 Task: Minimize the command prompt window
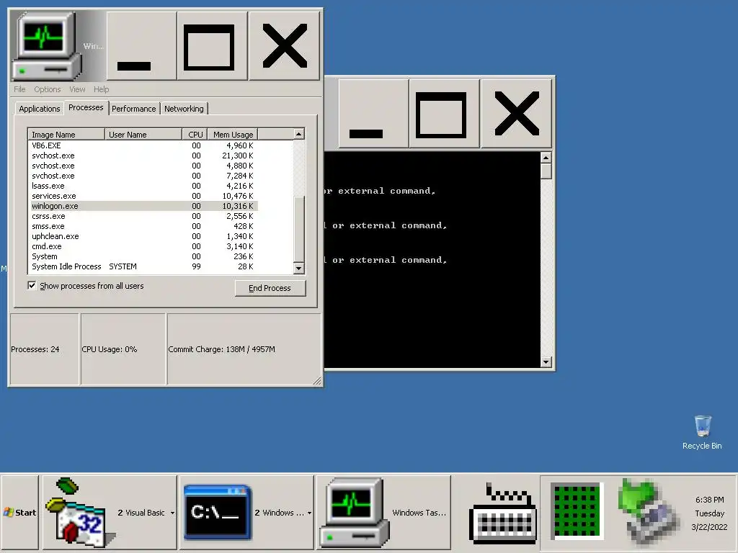[374, 113]
